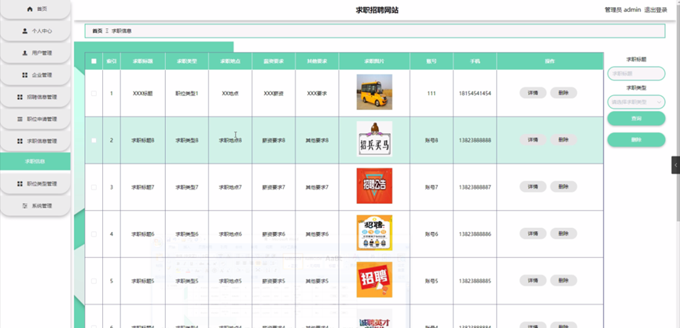Click the 招兵买马 image thumbnail
This screenshot has height=328, width=680.
point(374,139)
